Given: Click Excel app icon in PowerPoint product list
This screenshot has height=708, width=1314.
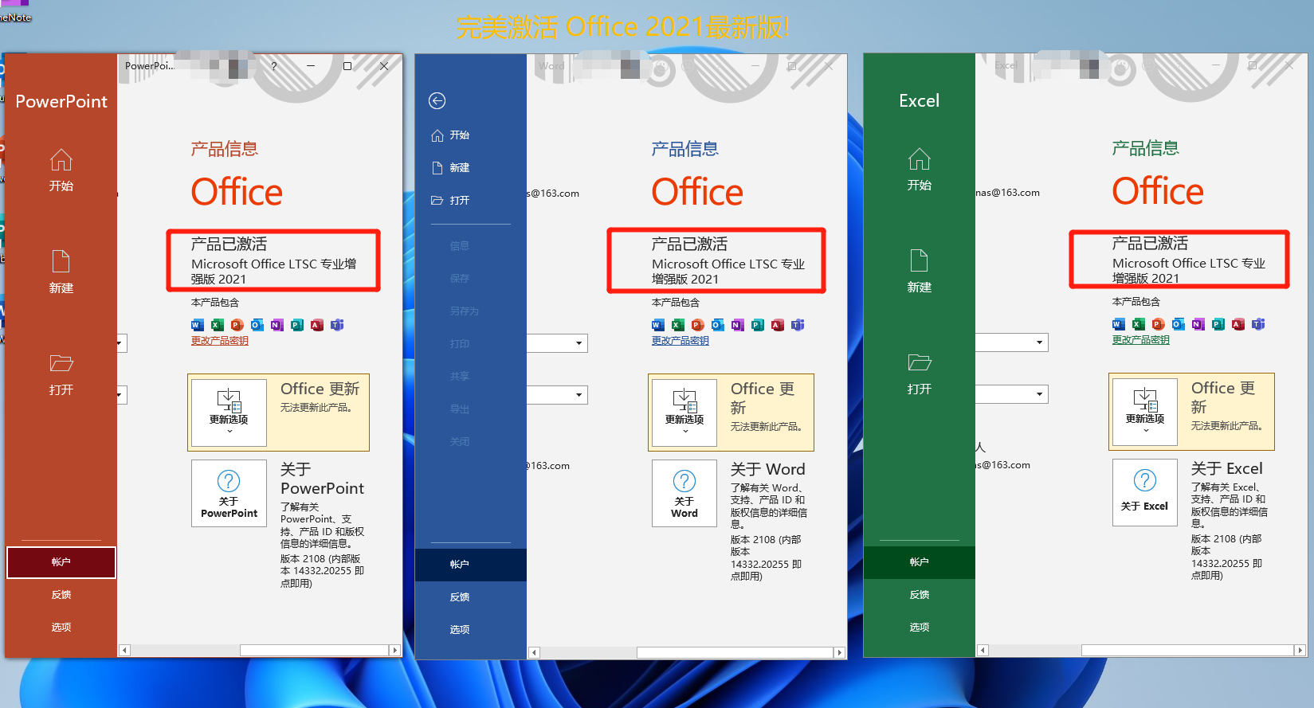Looking at the screenshot, I should [218, 325].
